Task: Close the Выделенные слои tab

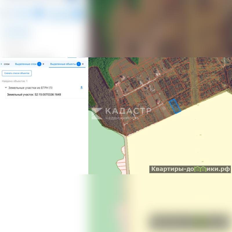Action: [43, 64]
